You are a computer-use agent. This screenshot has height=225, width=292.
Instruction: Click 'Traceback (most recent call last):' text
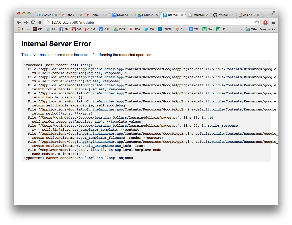tap(58, 65)
